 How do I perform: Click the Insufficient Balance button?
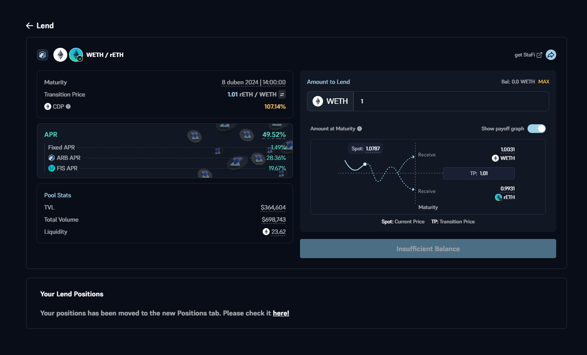(428, 249)
